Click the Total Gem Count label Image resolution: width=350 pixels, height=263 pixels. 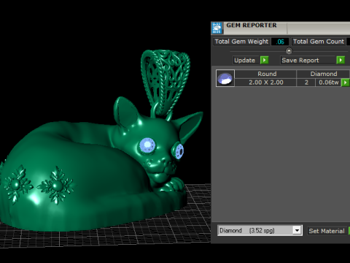319,42
